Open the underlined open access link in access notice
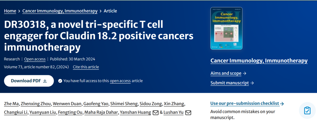The image size is (317, 122). [x=120, y=81]
